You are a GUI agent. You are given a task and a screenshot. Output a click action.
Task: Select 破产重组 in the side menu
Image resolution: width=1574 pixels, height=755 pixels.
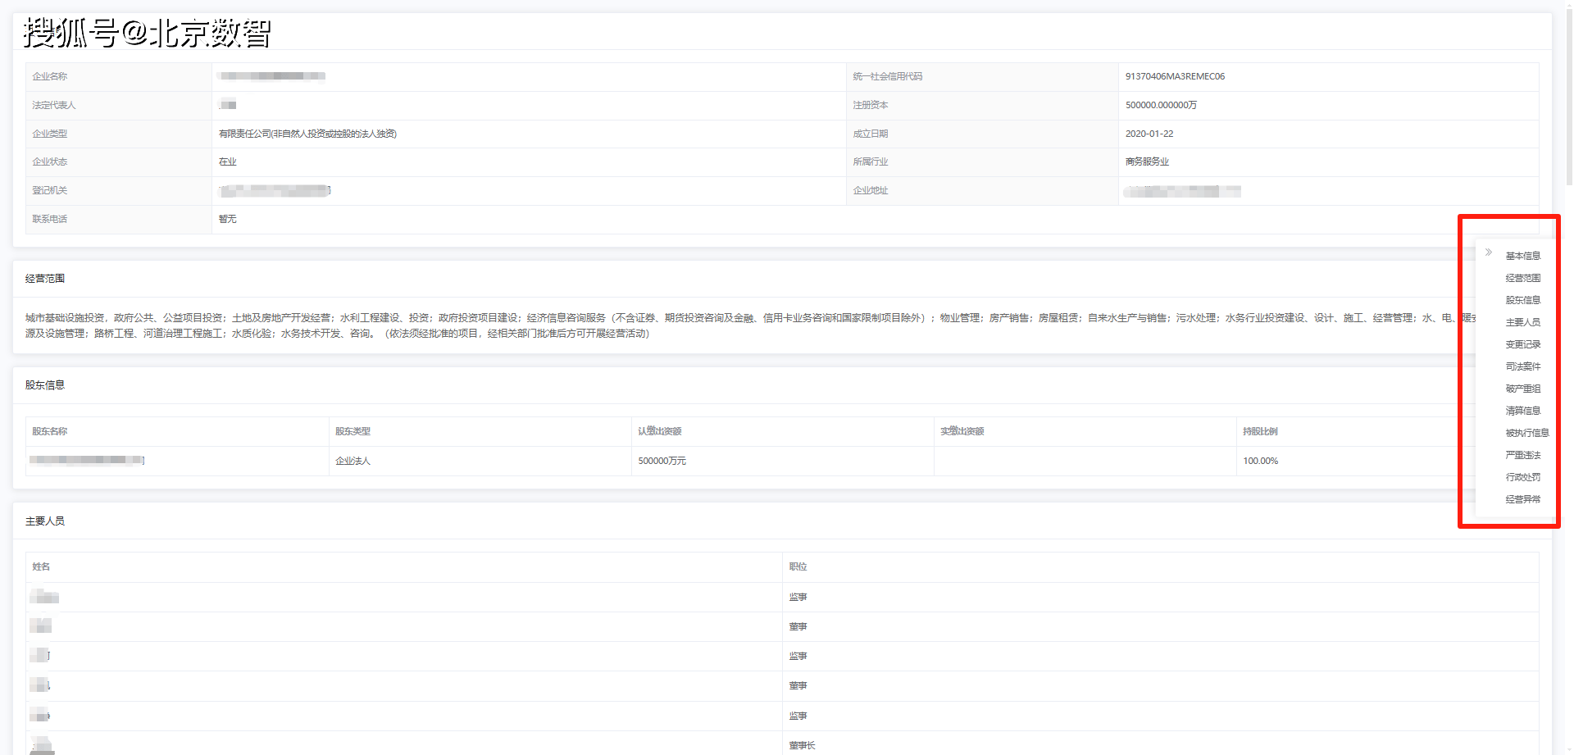click(1522, 389)
